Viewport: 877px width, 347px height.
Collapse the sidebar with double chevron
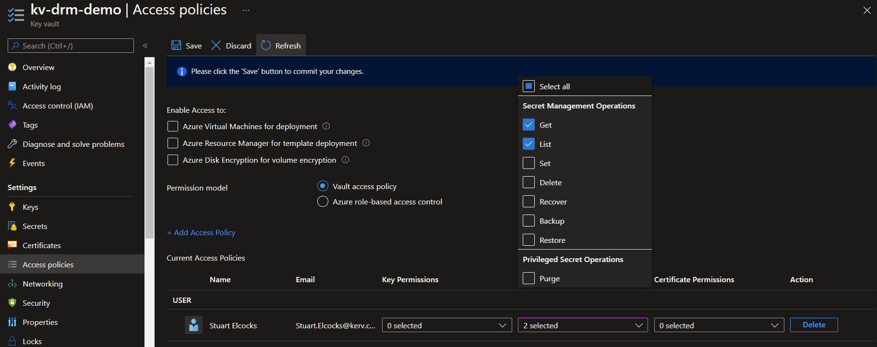[145, 46]
